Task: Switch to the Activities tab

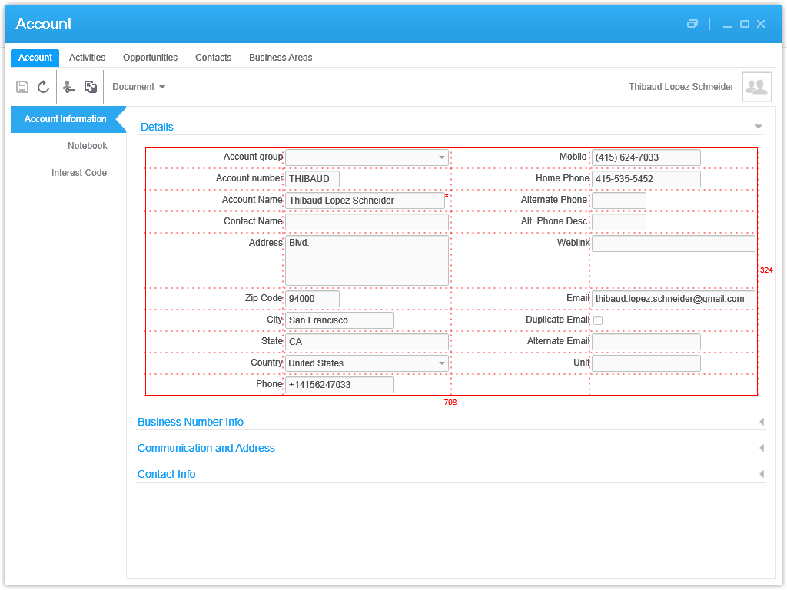Action: (x=87, y=58)
